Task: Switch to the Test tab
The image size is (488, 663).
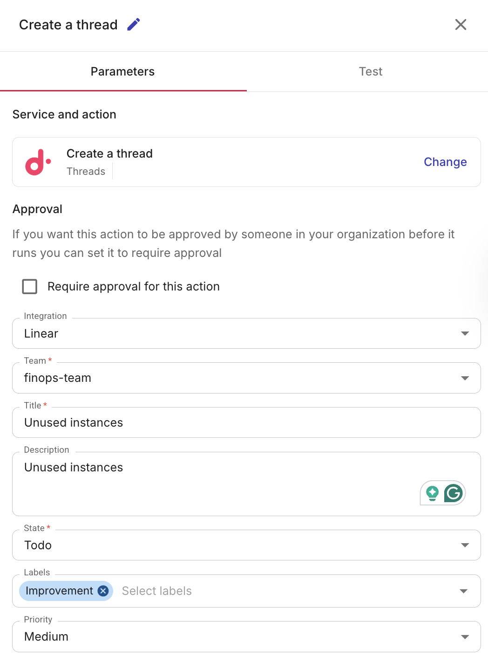Action: coord(370,71)
